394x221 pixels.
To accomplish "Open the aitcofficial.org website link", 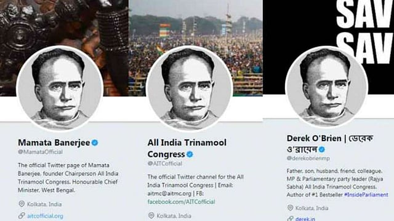I will (45, 215).
